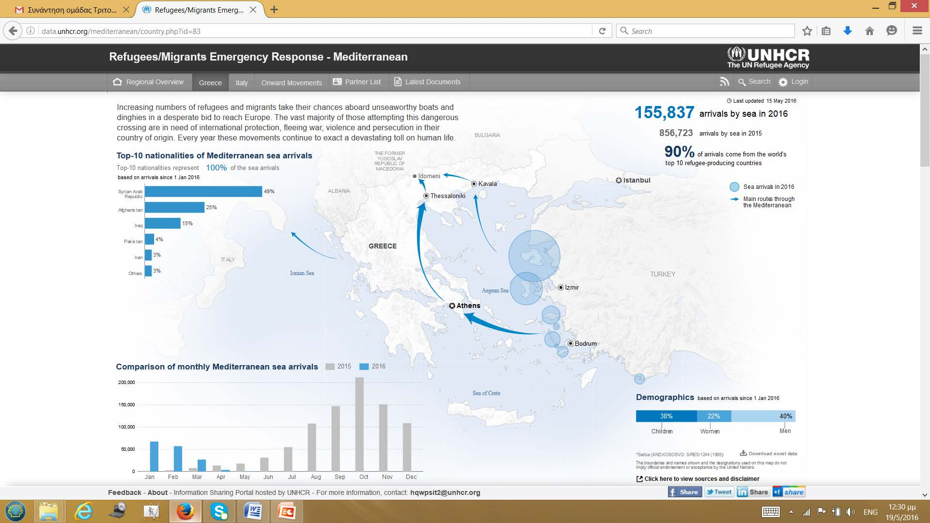Open Word from the taskbar
The height and width of the screenshot is (523, 930).
tap(253, 511)
